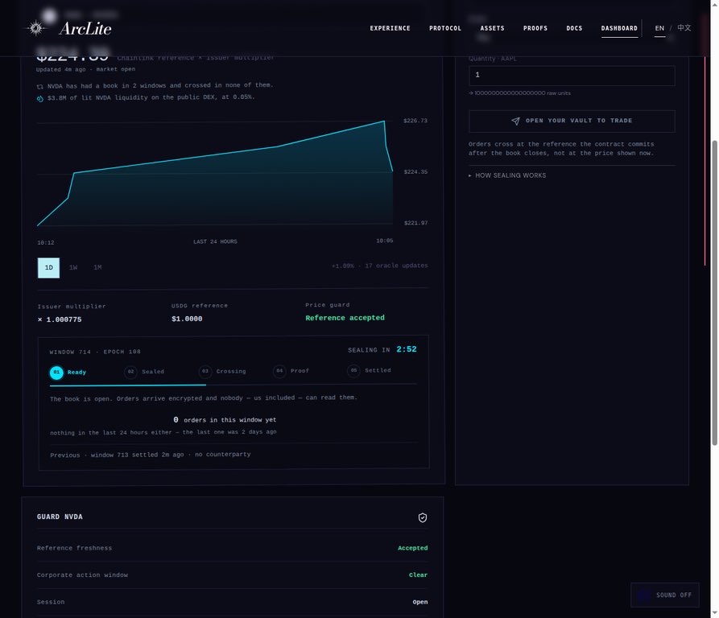Toggle the Sound Off button
The height and width of the screenshot is (618, 719).
point(665,595)
